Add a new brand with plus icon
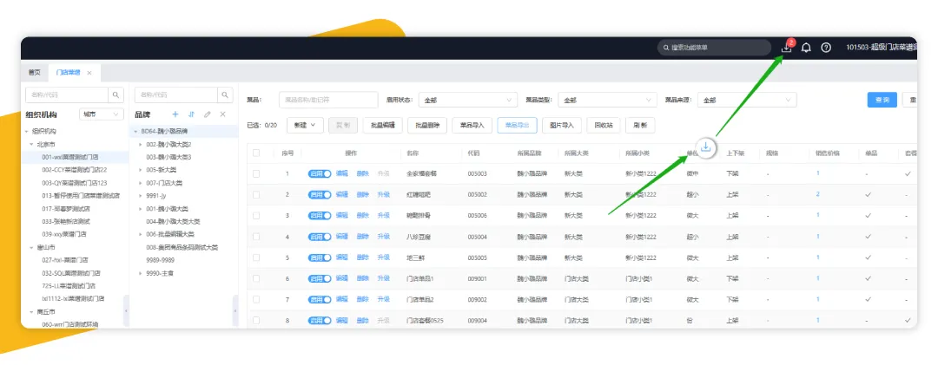The width and height of the screenshot is (938, 365). point(175,114)
